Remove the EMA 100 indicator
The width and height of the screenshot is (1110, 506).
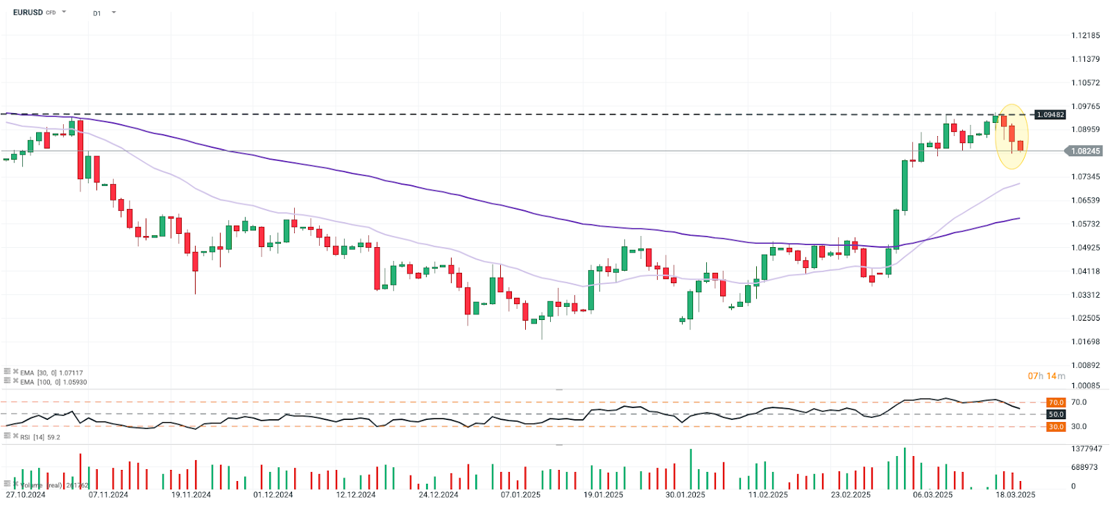coord(15,381)
